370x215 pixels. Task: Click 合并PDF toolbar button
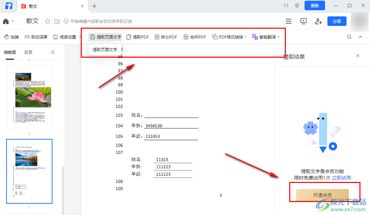(195, 37)
